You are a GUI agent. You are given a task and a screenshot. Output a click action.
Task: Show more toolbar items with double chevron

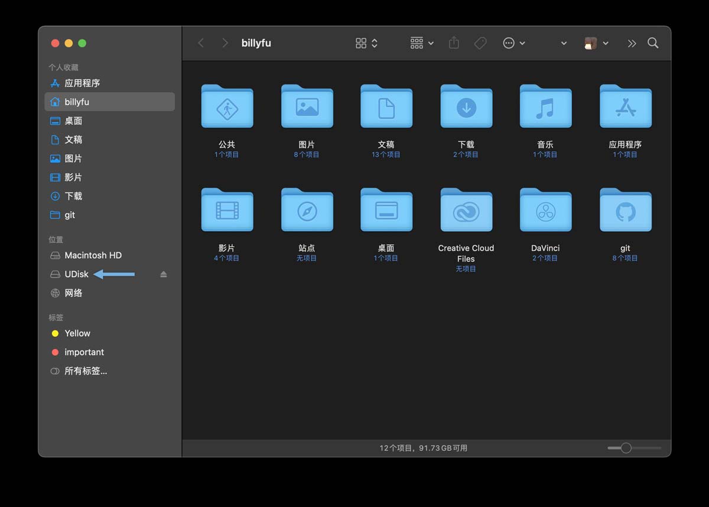632,43
